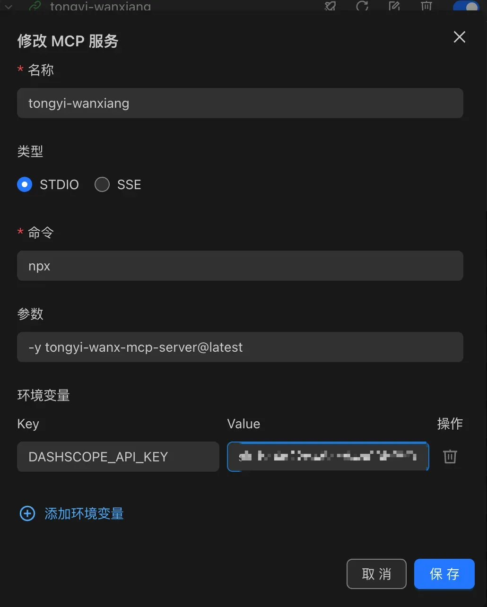Cancel editing with the 取消 button
This screenshot has height=607, width=487.
pyautogui.click(x=376, y=574)
